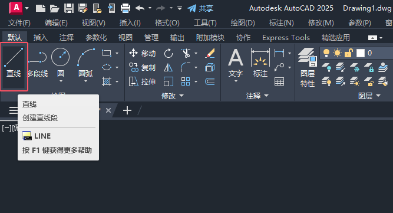Click the Trim scissors icon
This screenshot has width=393, height=213.
[186, 53]
